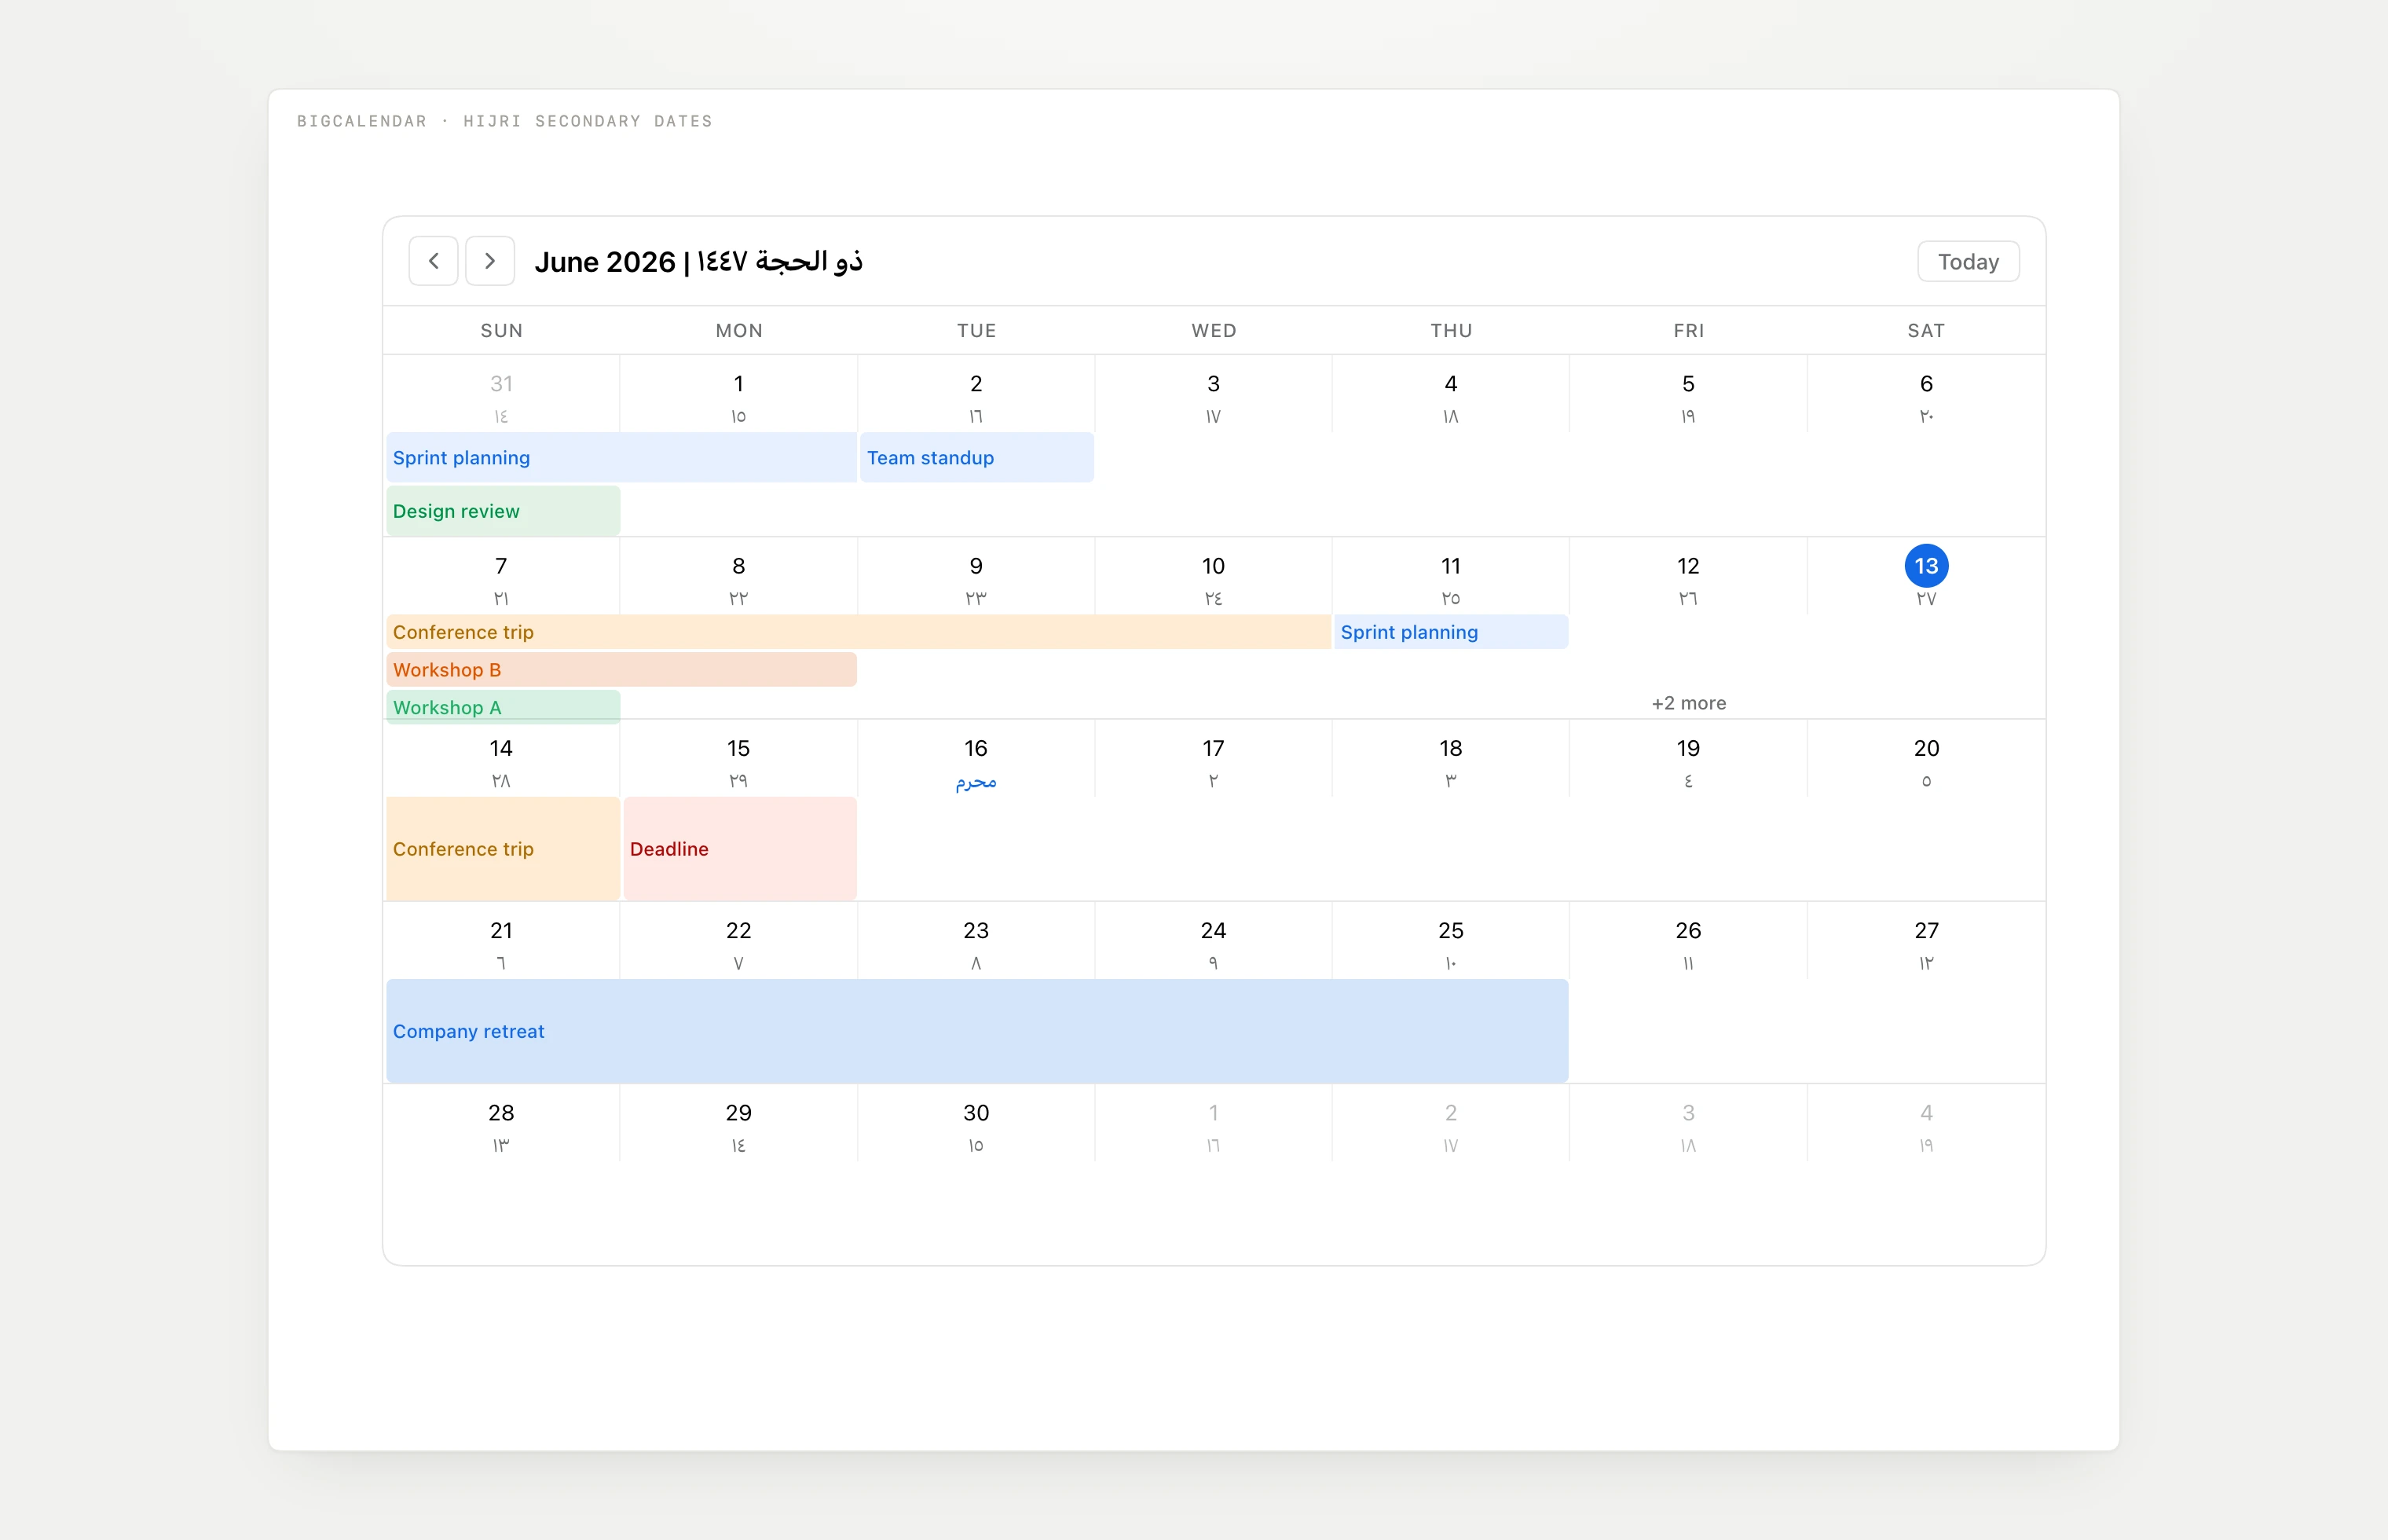
Task: Select date 27 on Saturday
Action: click(1925, 931)
